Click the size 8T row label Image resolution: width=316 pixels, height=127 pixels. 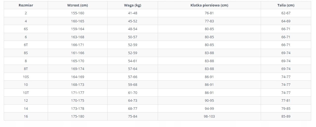coord(26,69)
